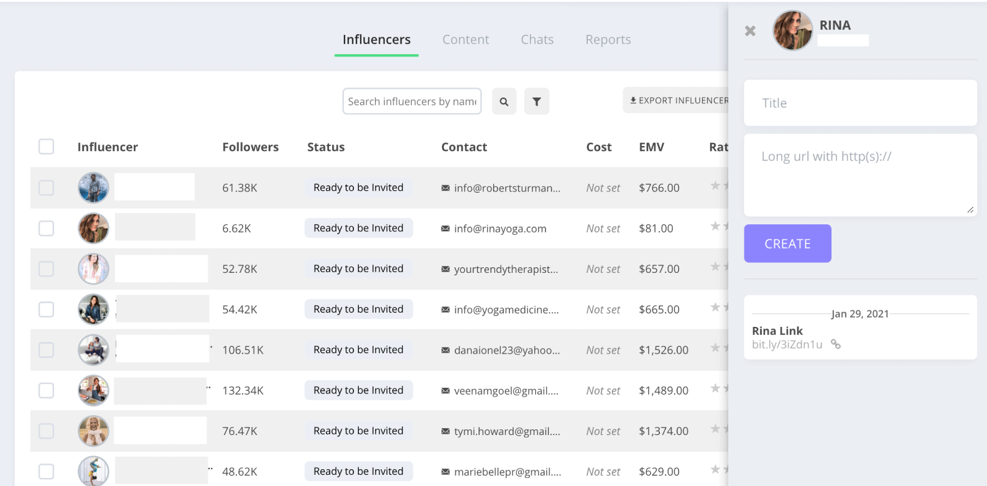Check the box for the 61.38K row
Image resolution: width=987 pixels, height=486 pixels.
coord(46,188)
